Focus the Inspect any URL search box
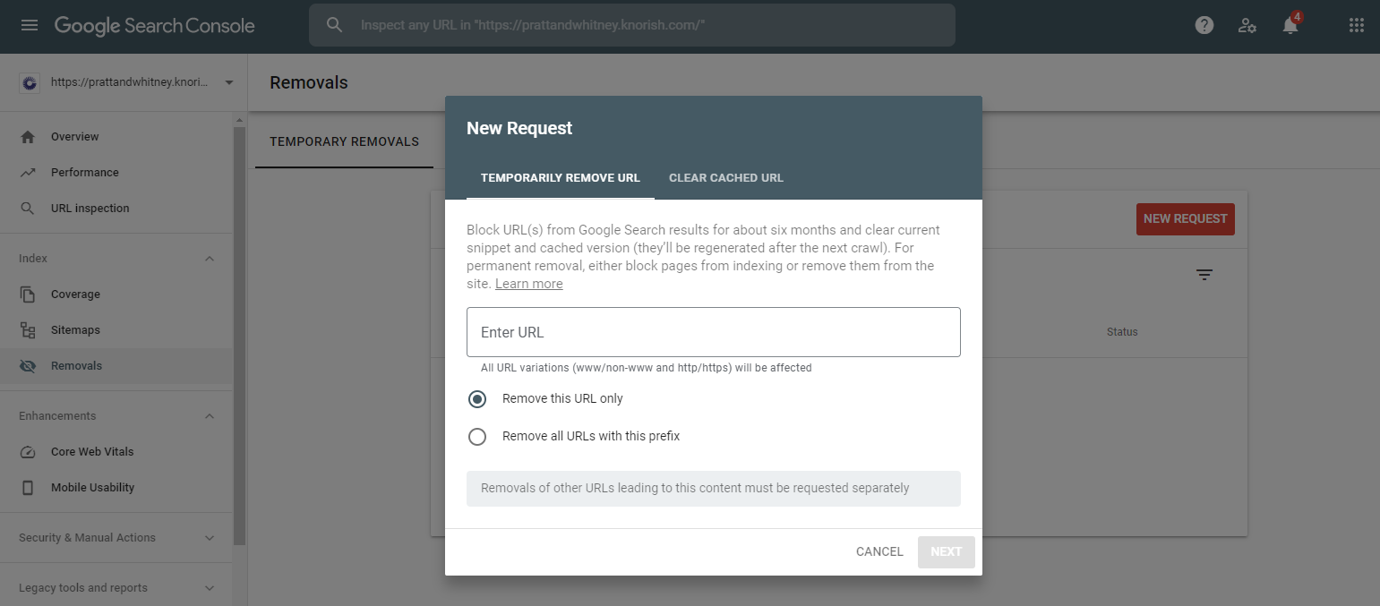 click(632, 25)
